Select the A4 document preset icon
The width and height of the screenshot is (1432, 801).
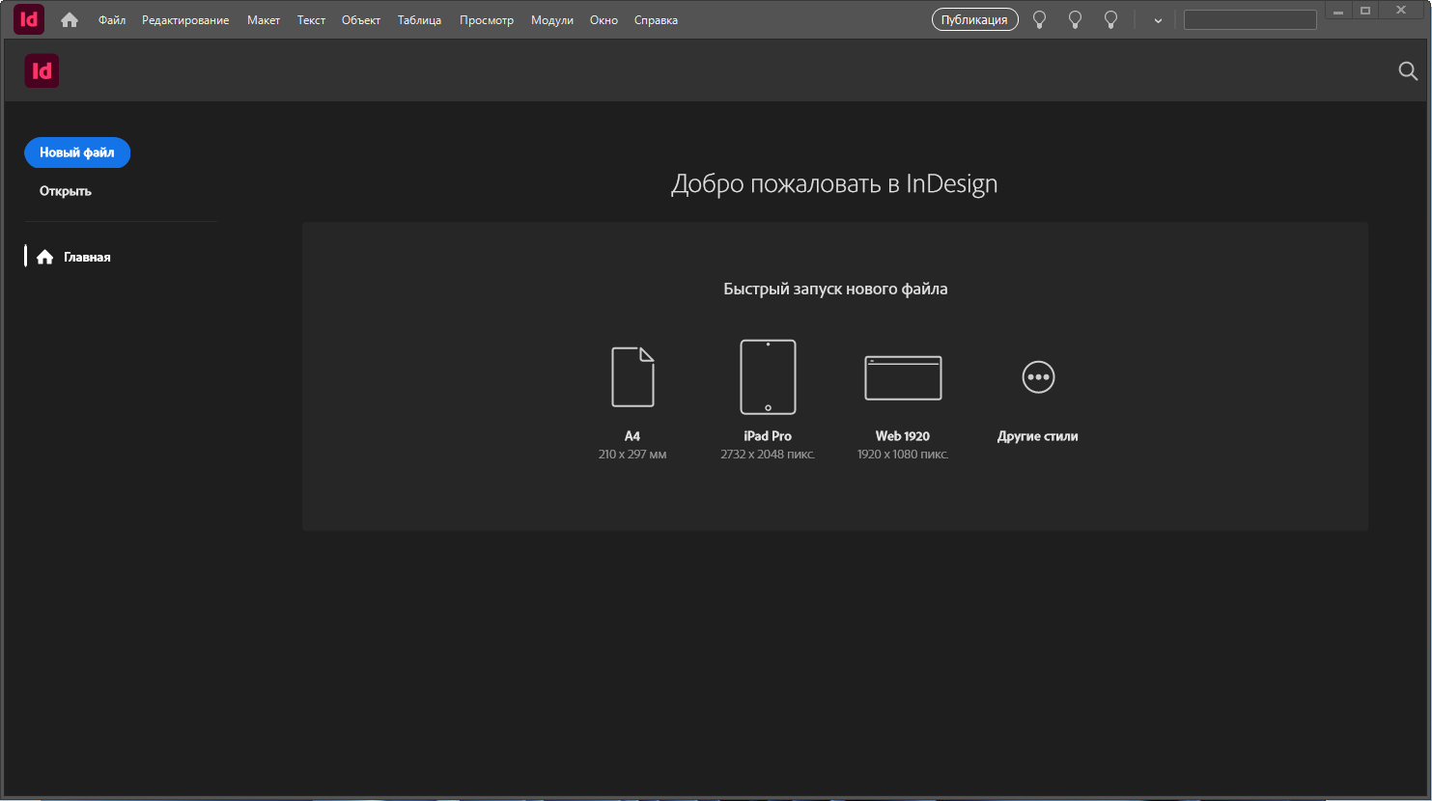[x=632, y=377]
